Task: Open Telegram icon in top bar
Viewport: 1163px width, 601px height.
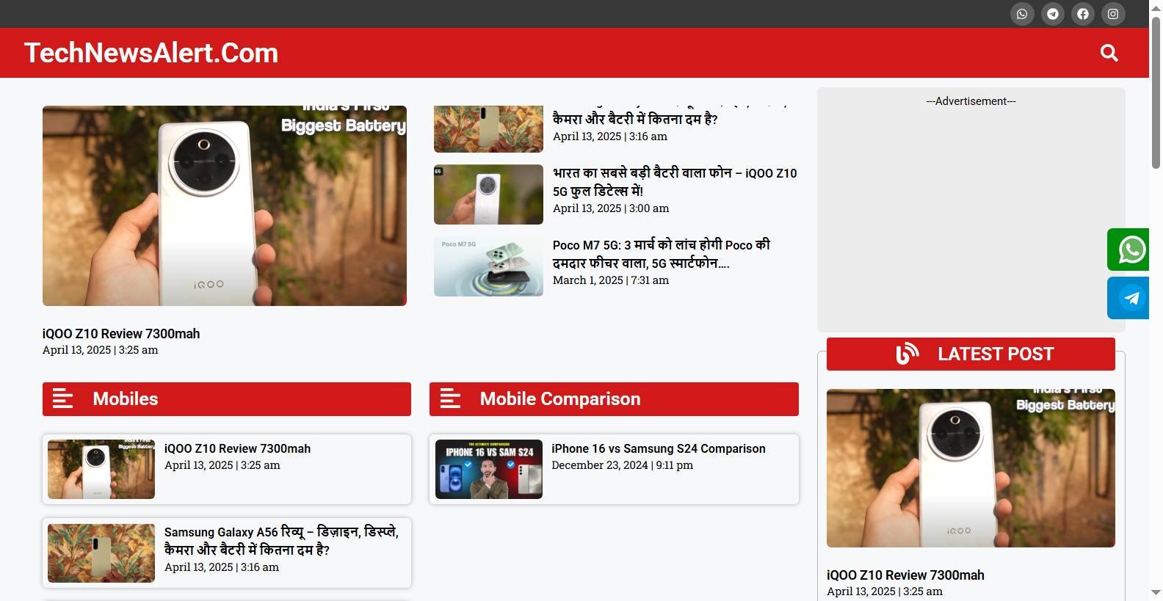Action: [1052, 14]
